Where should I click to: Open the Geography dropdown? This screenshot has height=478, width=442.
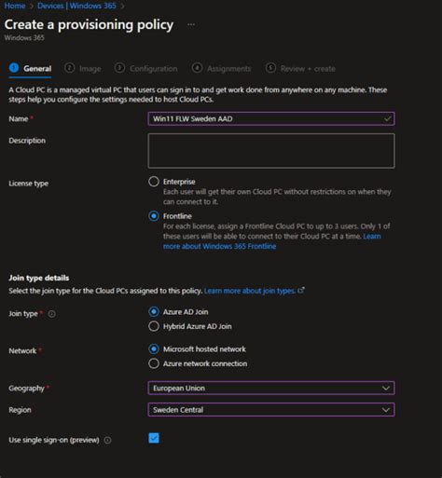pyautogui.click(x=271, y=388)
